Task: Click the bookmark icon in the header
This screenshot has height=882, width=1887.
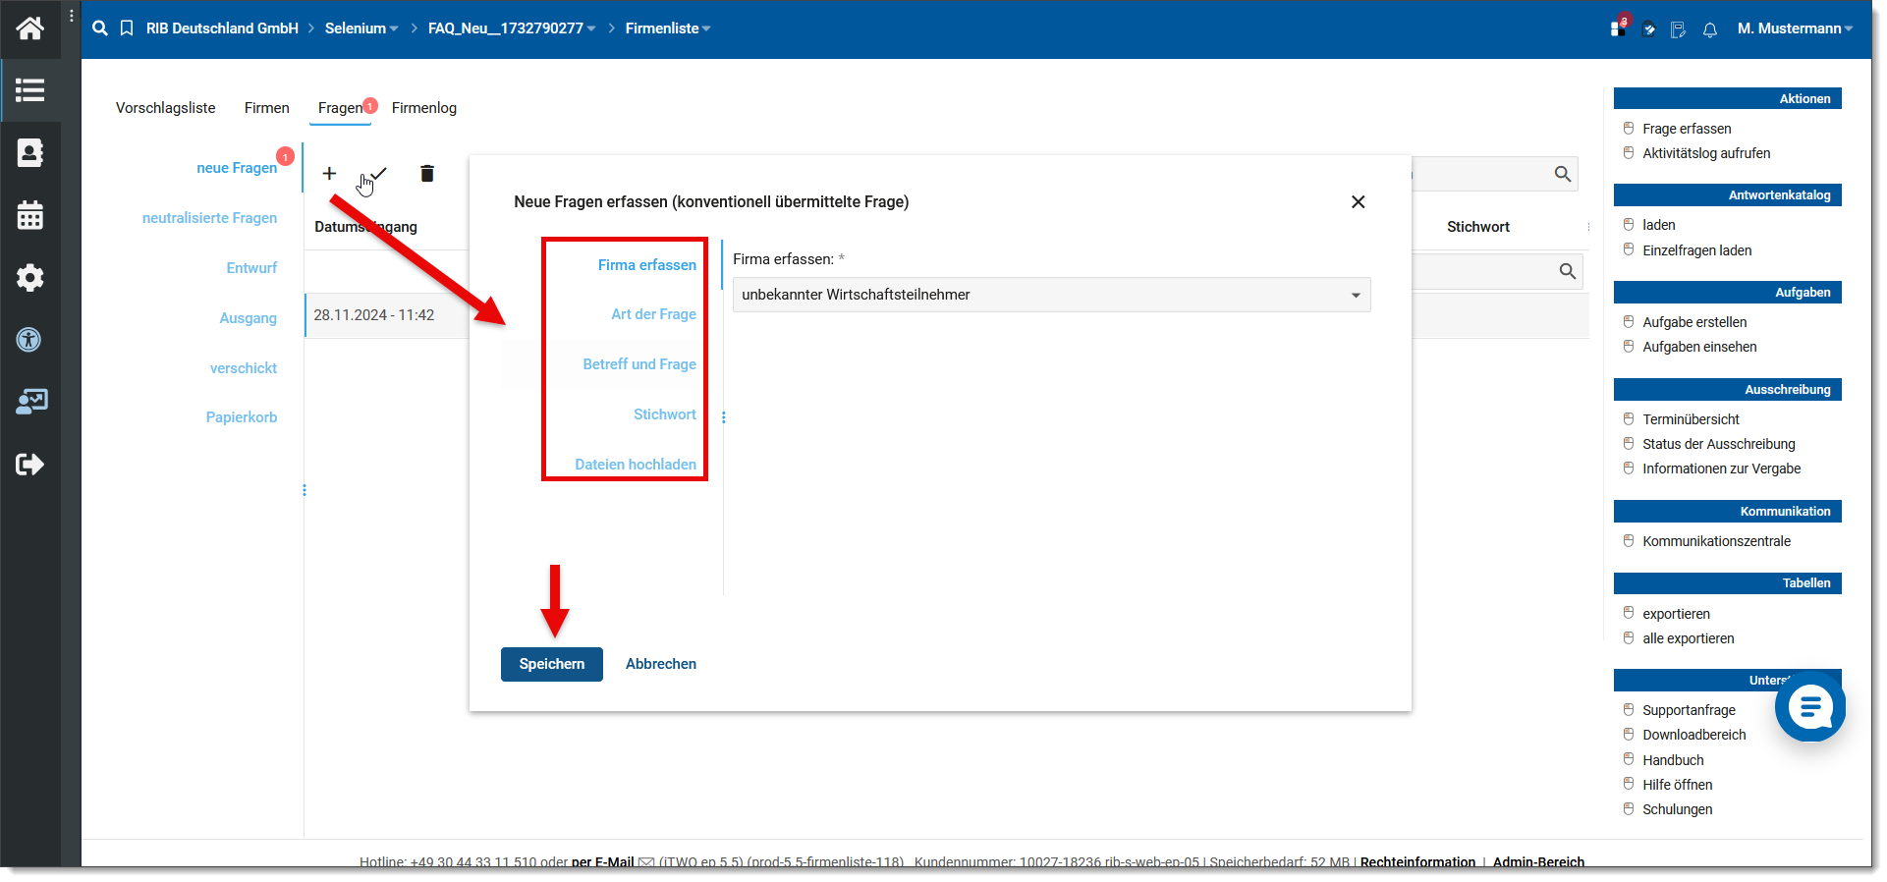Action: (x=127, y=28)
